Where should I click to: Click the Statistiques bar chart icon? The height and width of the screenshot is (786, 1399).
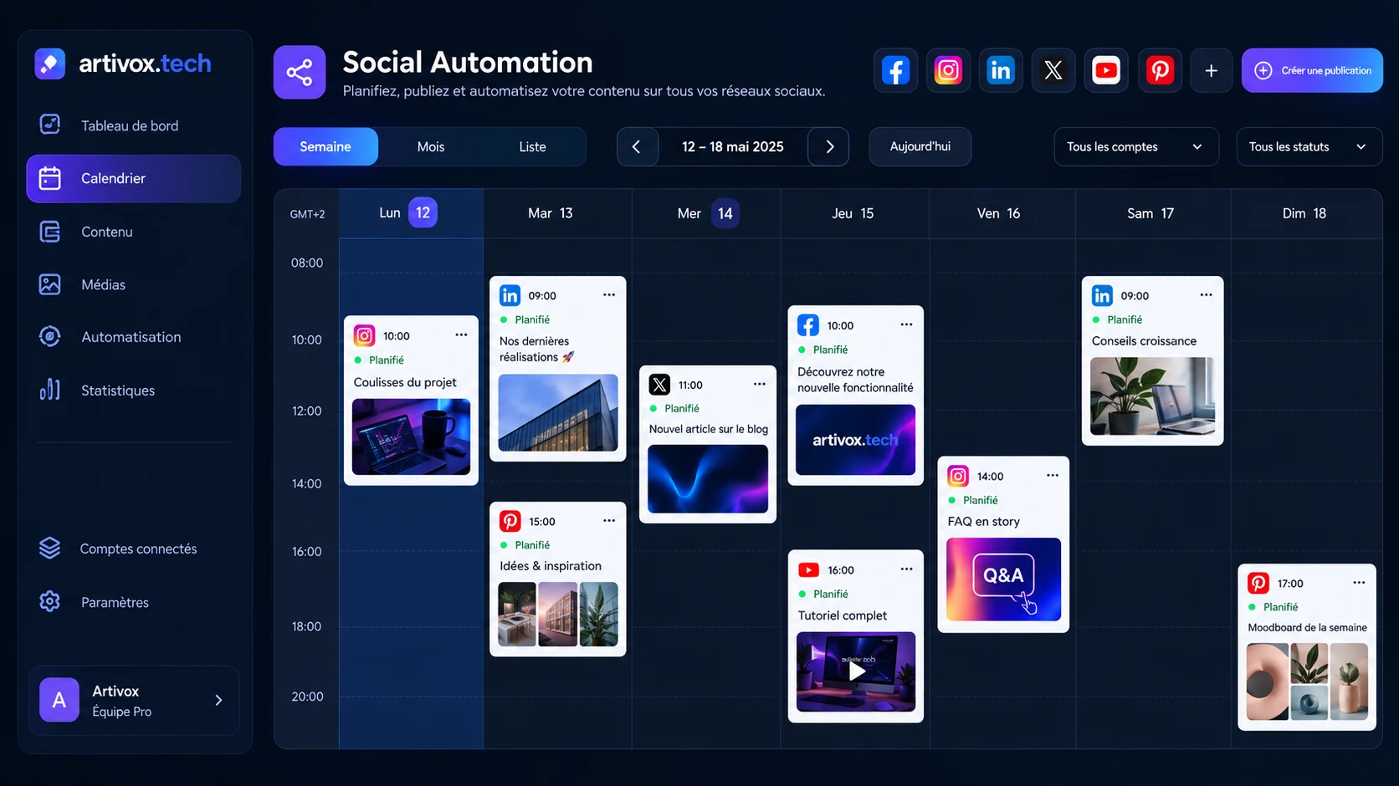50,390
